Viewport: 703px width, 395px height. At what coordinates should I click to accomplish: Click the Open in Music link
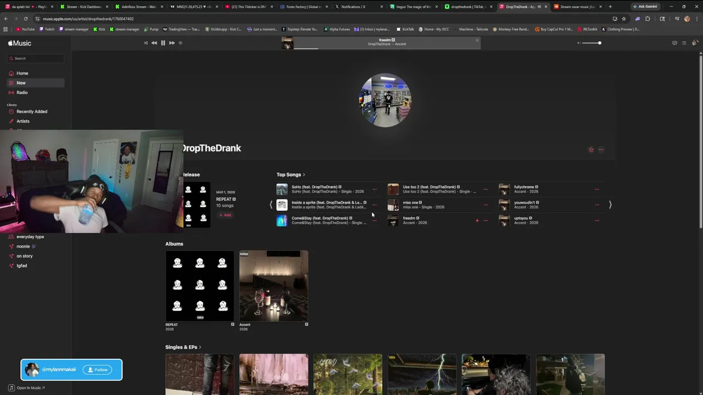tap(26, 388)
